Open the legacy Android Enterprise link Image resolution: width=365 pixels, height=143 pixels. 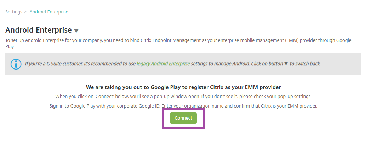(163, 64)
